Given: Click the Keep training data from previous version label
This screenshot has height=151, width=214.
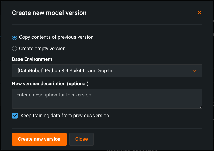Looking at the screenshot, I should 65,116.
